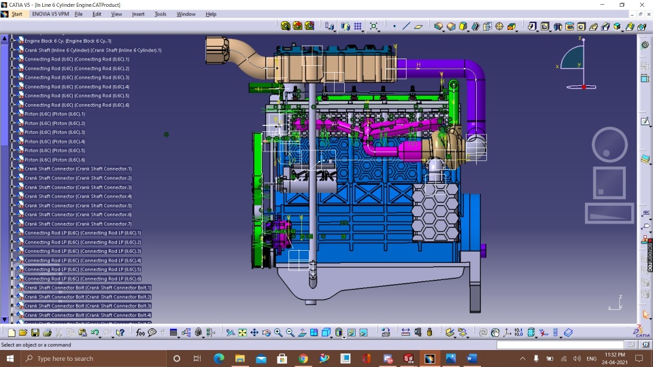653x367 pixels.
Task: Select the Pan view tool
Action: [254, 333]
